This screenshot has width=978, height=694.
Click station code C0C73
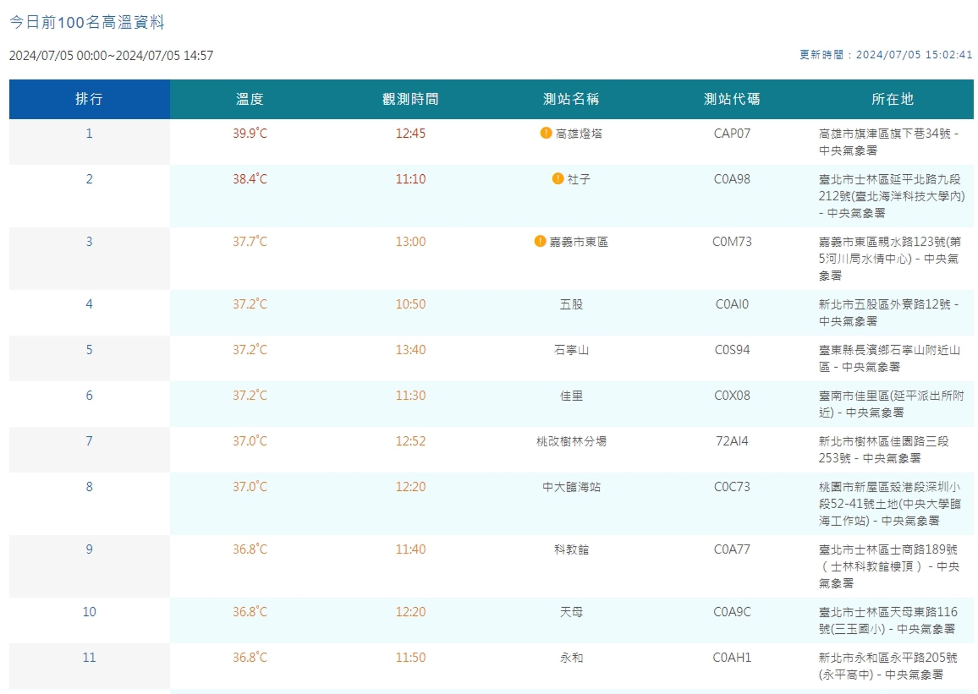click(x=732, y=487)
